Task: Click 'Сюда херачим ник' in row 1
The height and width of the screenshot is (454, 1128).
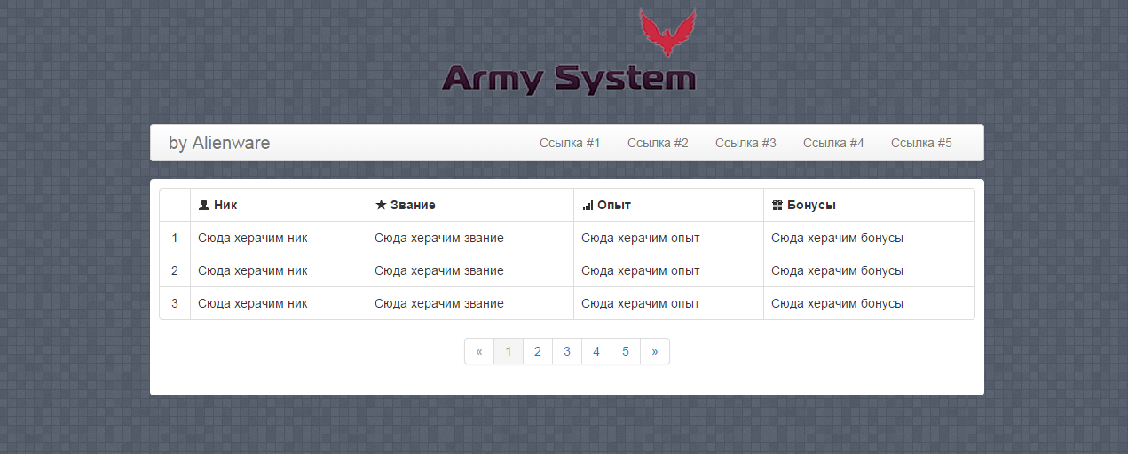Action: tap(253, 238)
